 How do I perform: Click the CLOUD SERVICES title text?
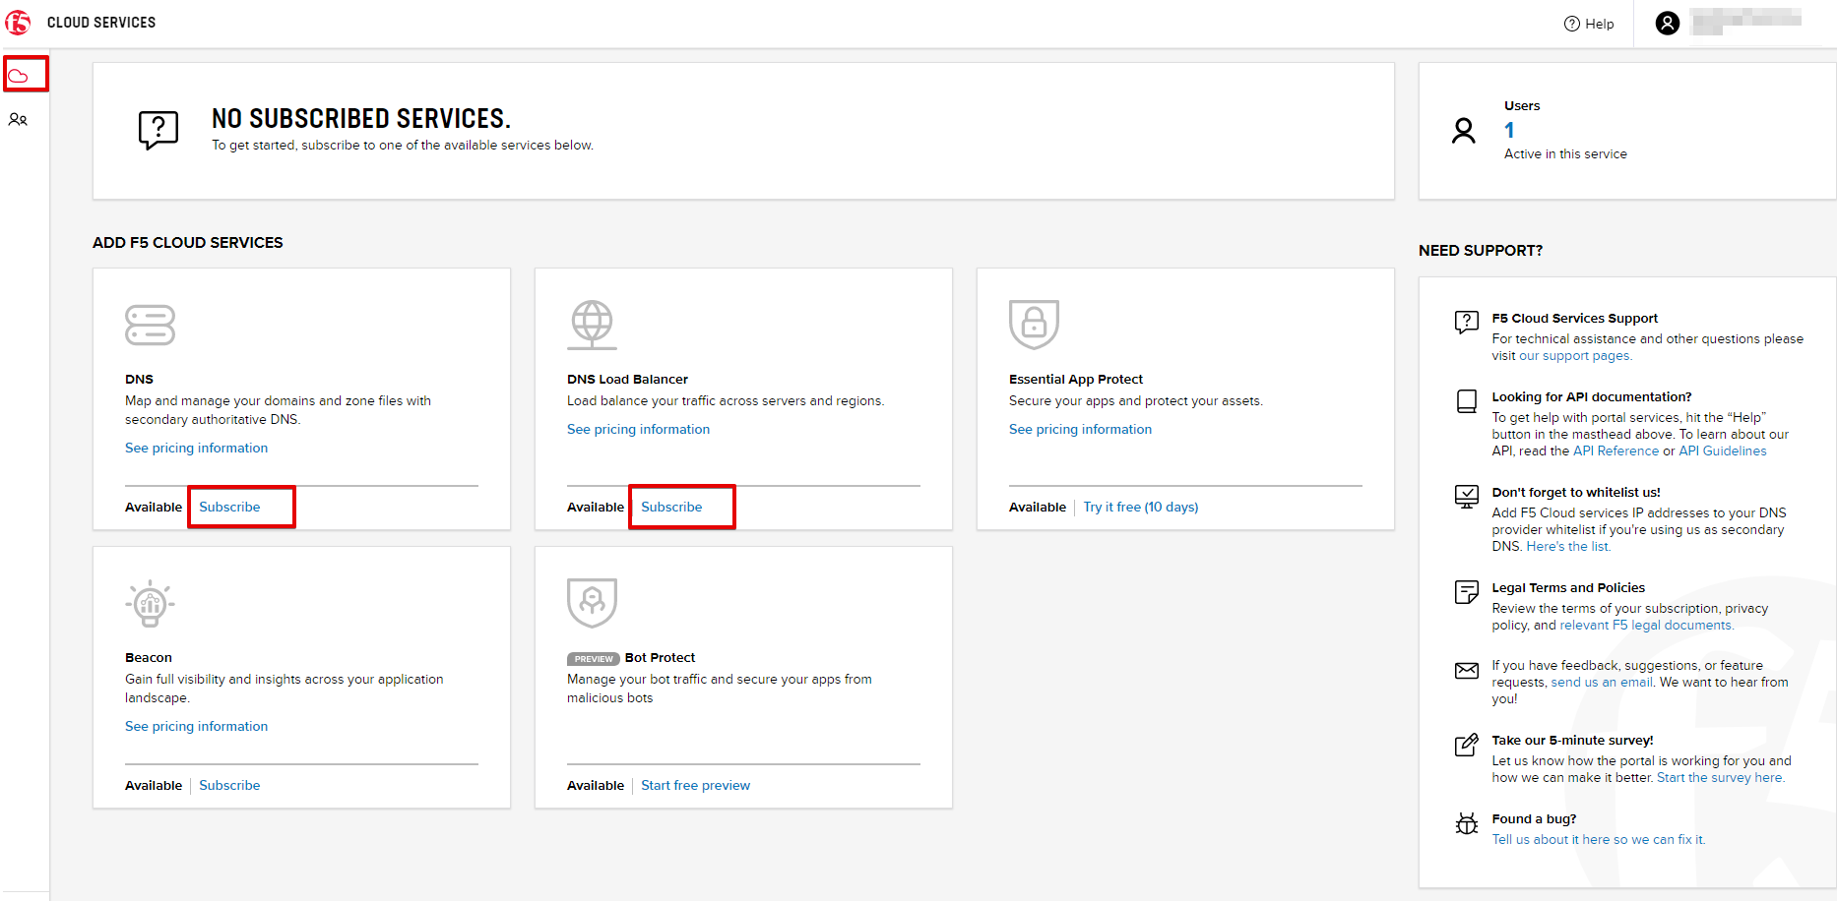[x=101, y=23]
